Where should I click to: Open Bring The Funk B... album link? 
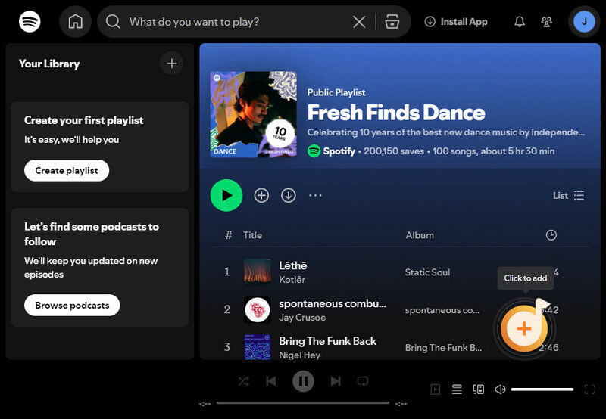point(443,348)
